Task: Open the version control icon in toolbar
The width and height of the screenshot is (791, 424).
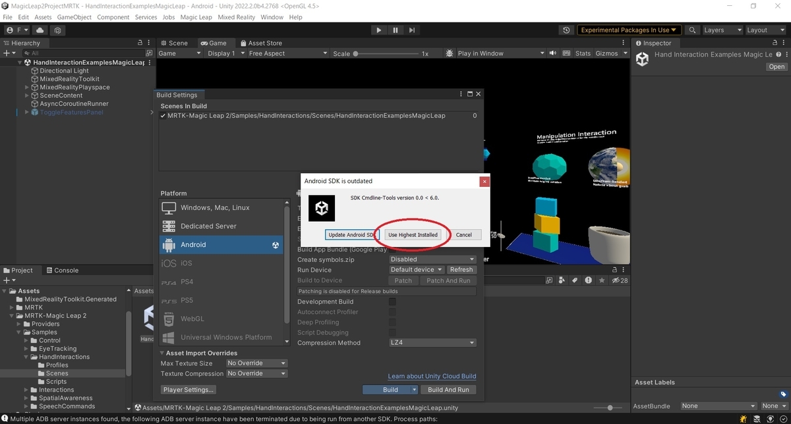Action: [58, 30]
